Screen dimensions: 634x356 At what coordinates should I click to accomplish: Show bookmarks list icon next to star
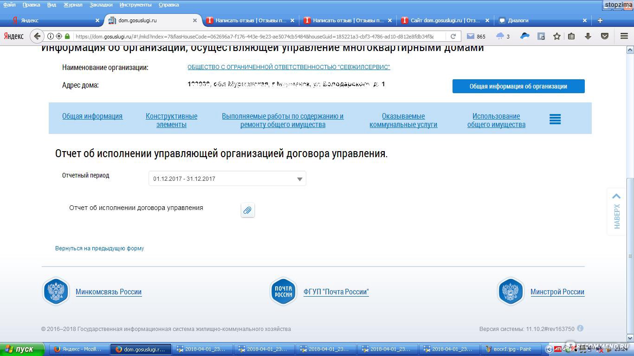[x=571, y=36]
